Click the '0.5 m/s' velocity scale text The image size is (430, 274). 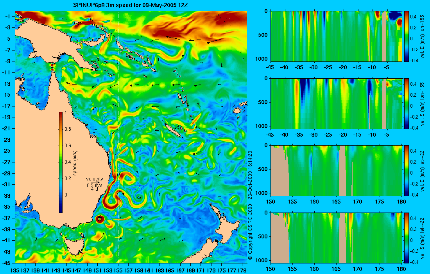pyautogui.click(x=94, y=186)
